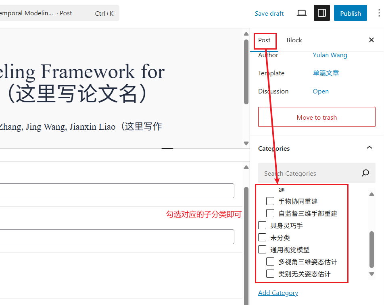Image resolution: width=384 pixels, height=305 pixels.
Task: Click the Search Categories input field
Action: pos(309,173)
